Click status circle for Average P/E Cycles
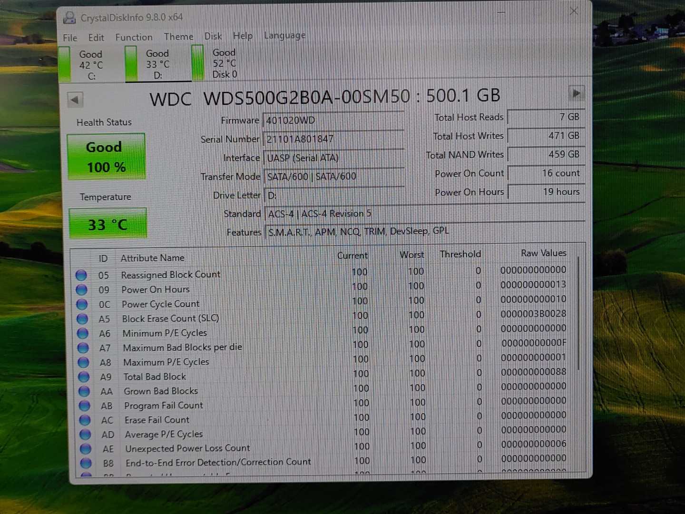Image resolution: width=685 pixels, height=514 pixels. 85,435
